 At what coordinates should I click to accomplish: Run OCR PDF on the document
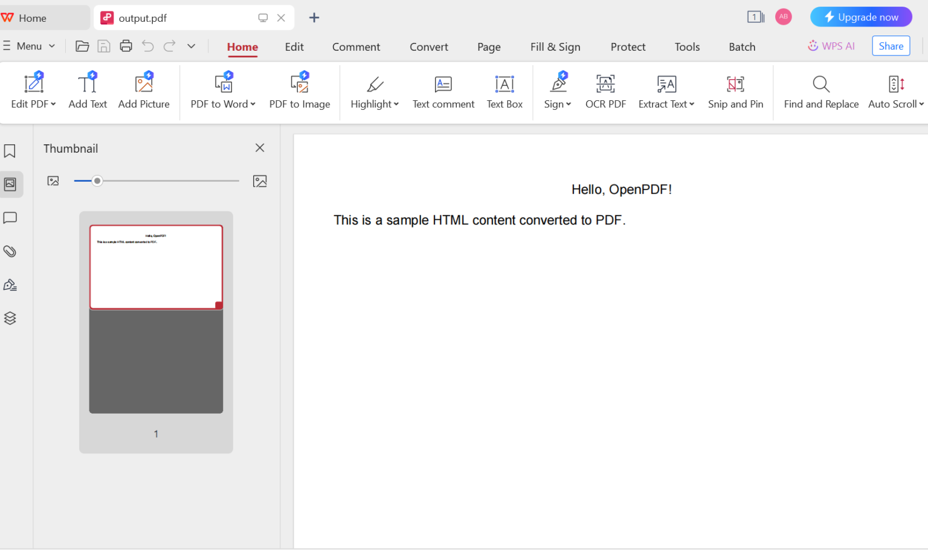(x=605, y=91)
